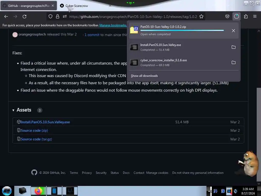Download Source code (tar.gz)
261x196 pixels.
[36, 139]
